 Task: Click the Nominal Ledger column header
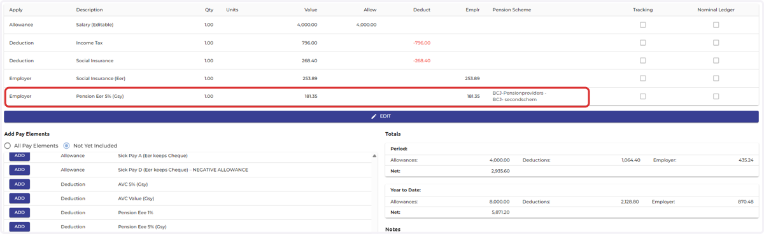(x=716, y=10)
